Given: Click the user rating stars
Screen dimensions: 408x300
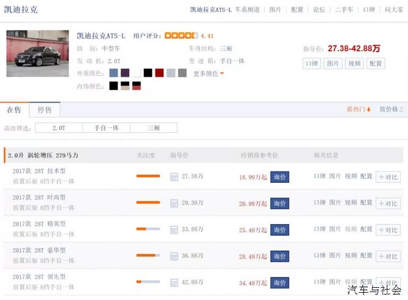Looking at the screenshot, I should click(x=181, y=36).
